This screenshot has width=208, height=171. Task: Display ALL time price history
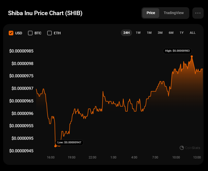tap(193, 33)
